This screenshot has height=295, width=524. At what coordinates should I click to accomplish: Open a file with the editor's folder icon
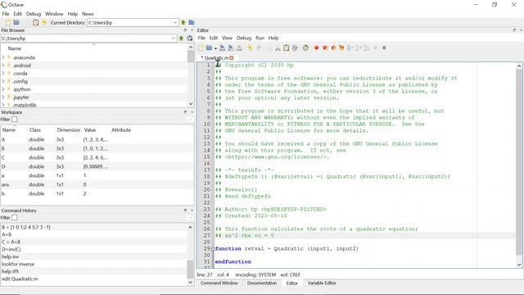tap(210, 48)
